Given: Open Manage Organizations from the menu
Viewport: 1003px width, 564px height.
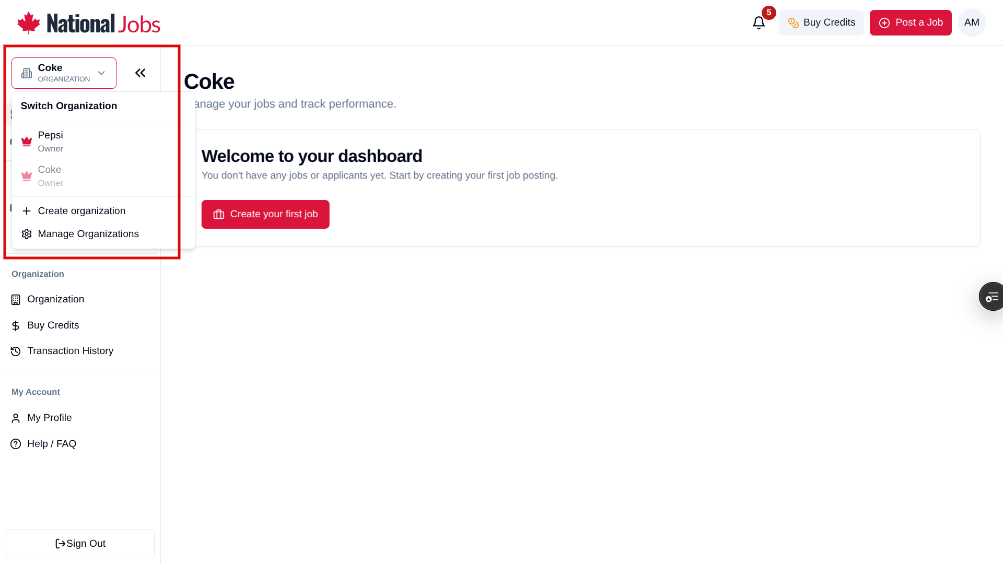Looking at the screenshot, I should 103,234.
